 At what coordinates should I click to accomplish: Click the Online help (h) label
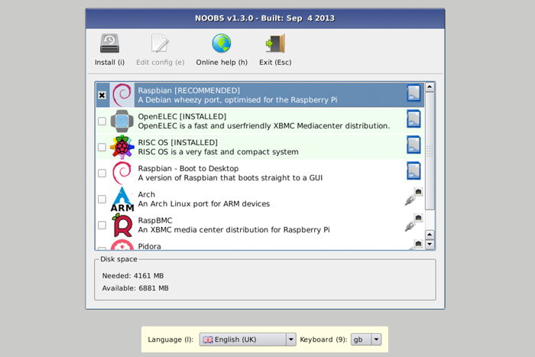pos(222,63)
